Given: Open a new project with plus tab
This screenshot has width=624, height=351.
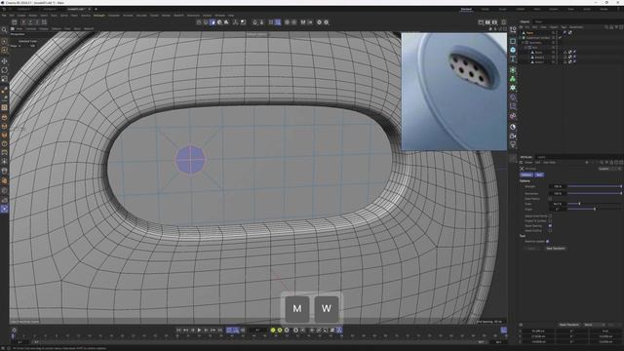Looking at the screenshot, I should [x=96, y=9].
